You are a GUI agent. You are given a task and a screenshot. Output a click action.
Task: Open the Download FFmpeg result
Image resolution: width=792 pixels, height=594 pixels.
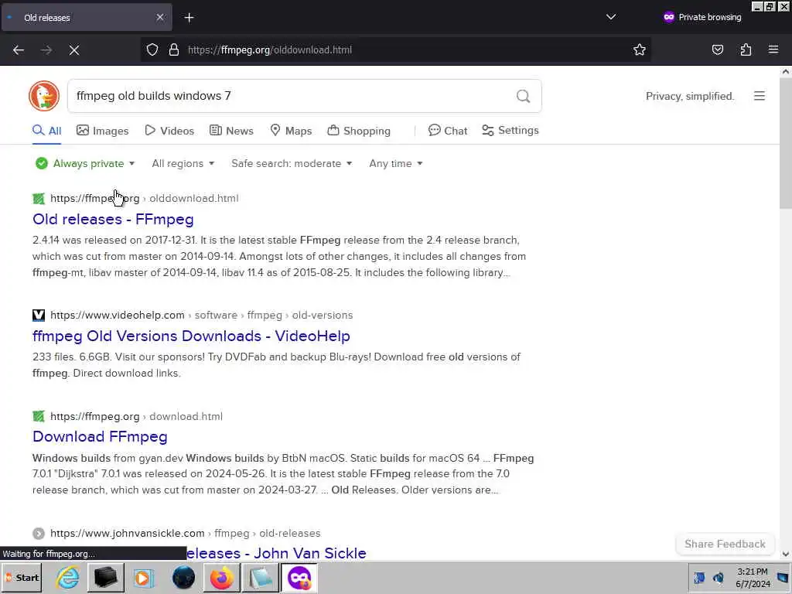point(100,436)
